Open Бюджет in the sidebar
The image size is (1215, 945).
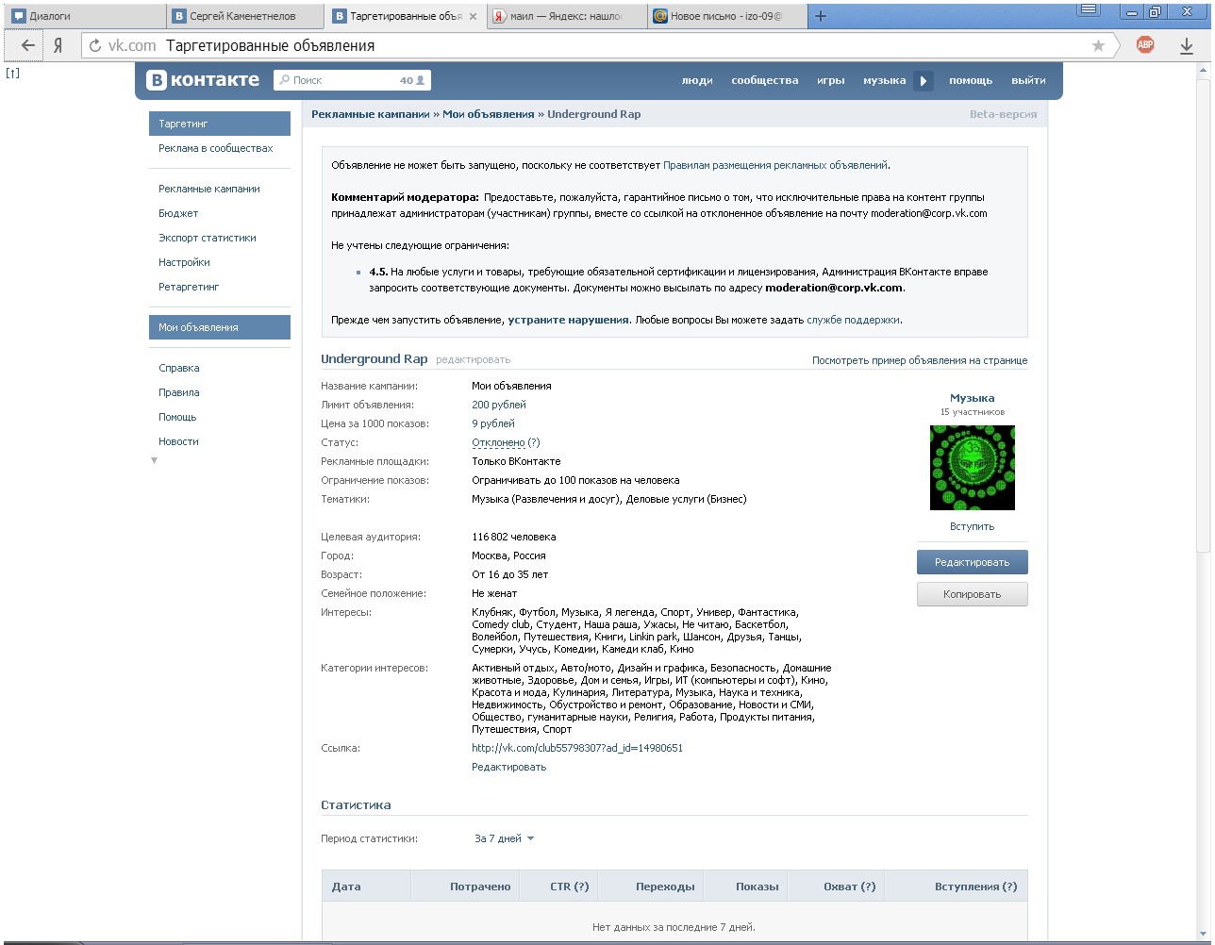point(178,213)
